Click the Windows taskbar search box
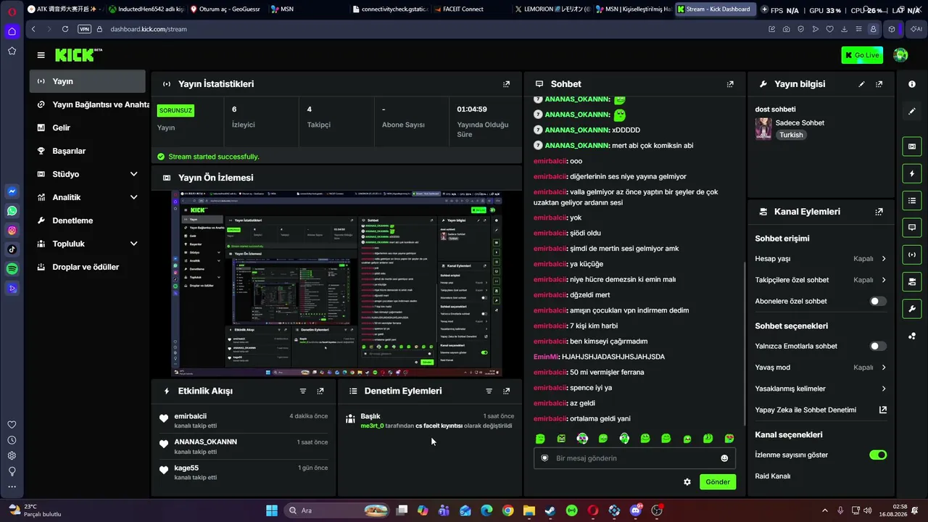The width and height of the screenshot is (928, 522). (x=337, y=510)
